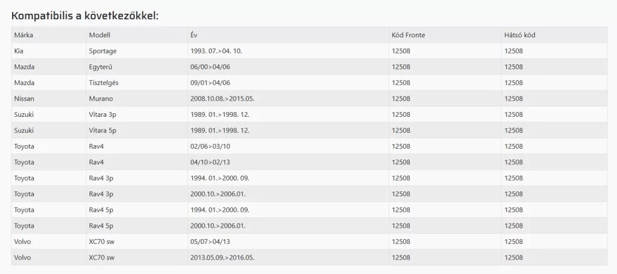Click the Modell column header
This screenshot has height=274, width=617.
99,35
